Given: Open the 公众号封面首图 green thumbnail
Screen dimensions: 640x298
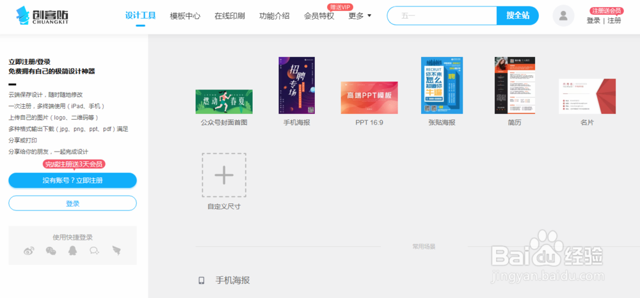Looking at the screenshot, I should [x=224, y=102].
